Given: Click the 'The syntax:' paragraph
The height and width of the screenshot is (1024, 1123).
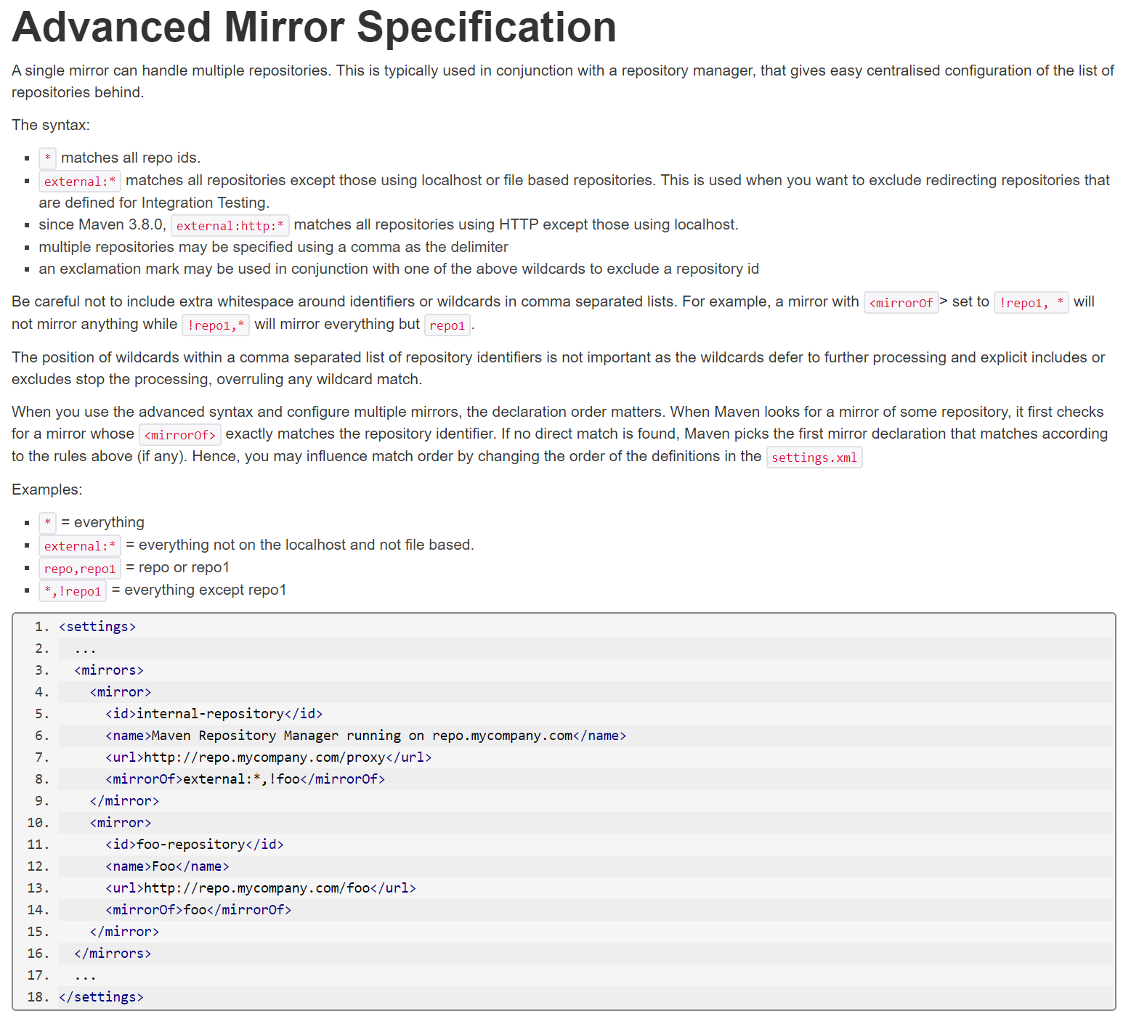Looking at the screenshot, I should [x=51, y=125].
